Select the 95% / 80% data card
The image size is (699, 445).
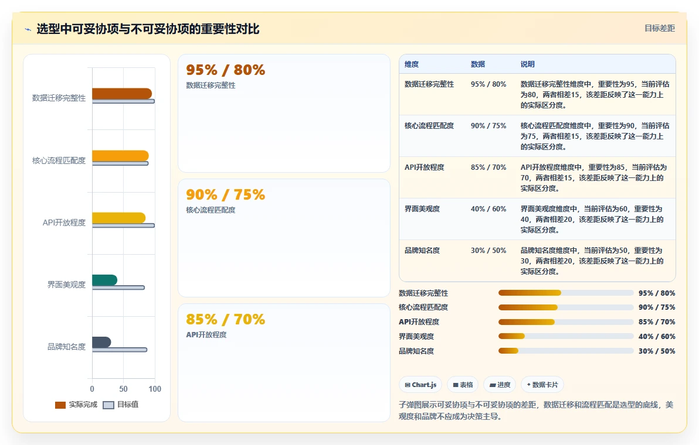click(x=284, y=113)
